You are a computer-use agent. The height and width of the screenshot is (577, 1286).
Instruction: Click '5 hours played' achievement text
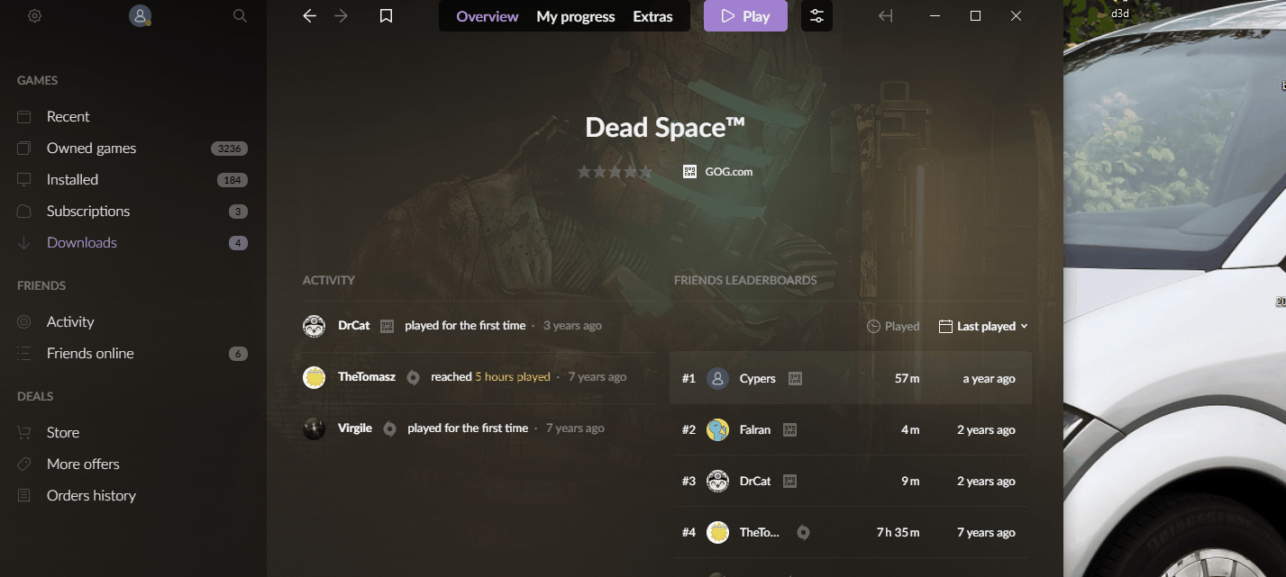tap(513, 376)
